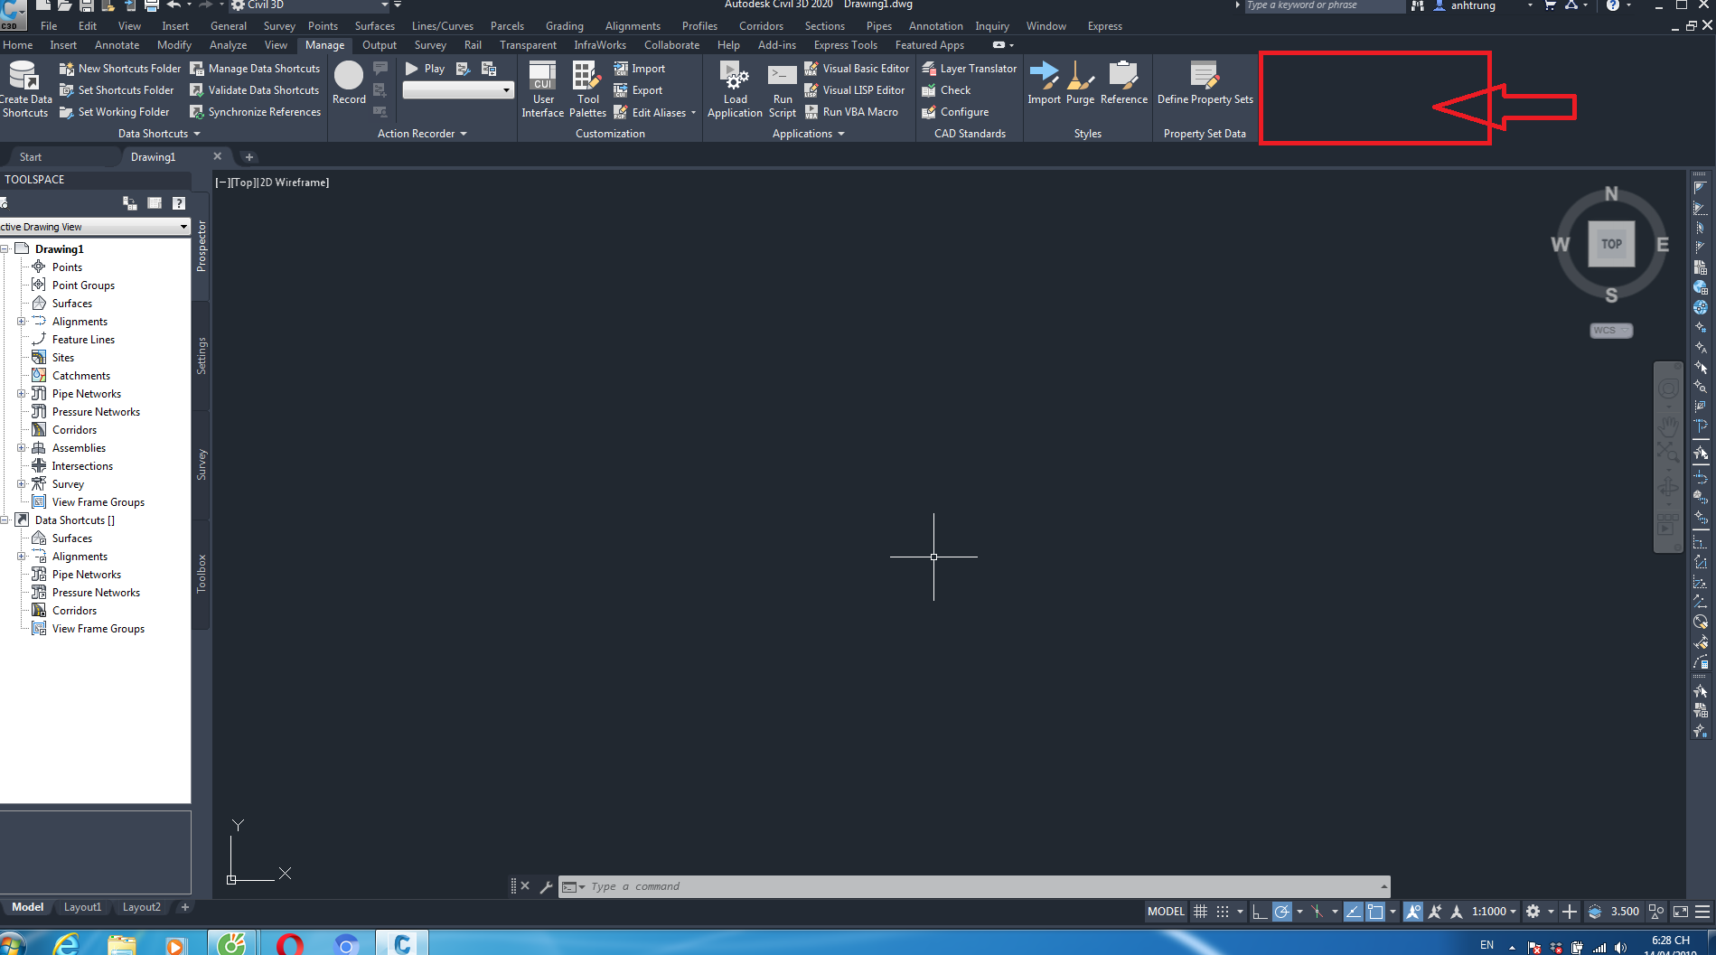Toggle ortho mode in the status bar
Image resolution: width=1716 pixels, height=955 pixels.
click(x=1261, y=911)
